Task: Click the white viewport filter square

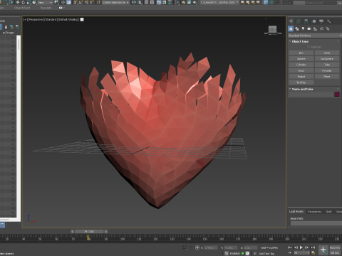Action: (x=82, y=19)
